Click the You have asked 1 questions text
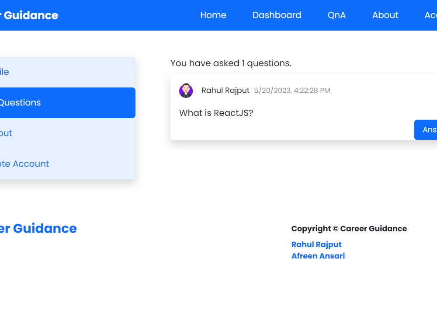Viewport: 437px width, 328px height. pos(231,63)
